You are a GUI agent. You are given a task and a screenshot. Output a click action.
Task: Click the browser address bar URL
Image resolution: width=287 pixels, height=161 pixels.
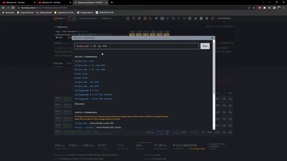pyautogui.click(x=44, y=8)
